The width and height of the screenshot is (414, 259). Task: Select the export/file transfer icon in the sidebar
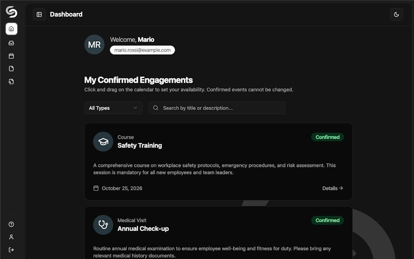(x=11, y=81)
